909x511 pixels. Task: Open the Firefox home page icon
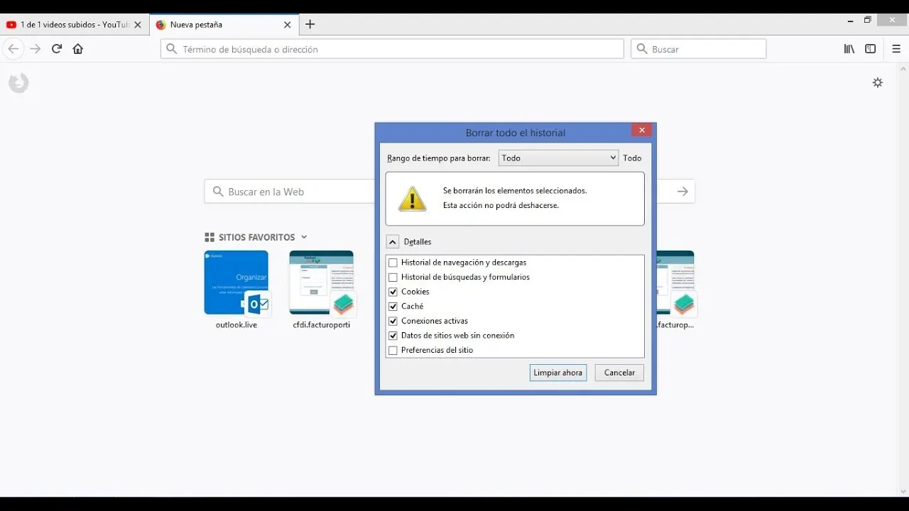[x=78, y=49]
